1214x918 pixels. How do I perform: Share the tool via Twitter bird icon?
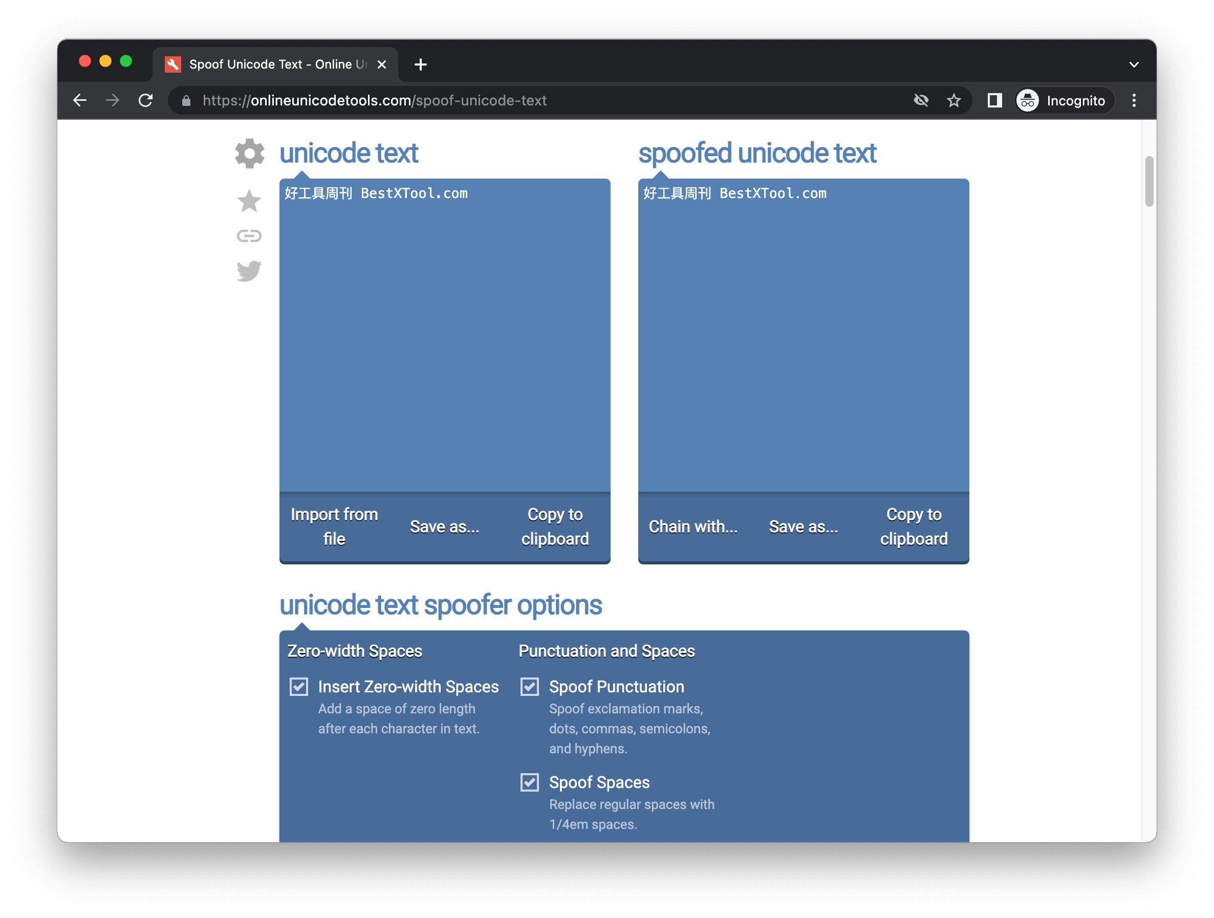(x=249, y=271)
